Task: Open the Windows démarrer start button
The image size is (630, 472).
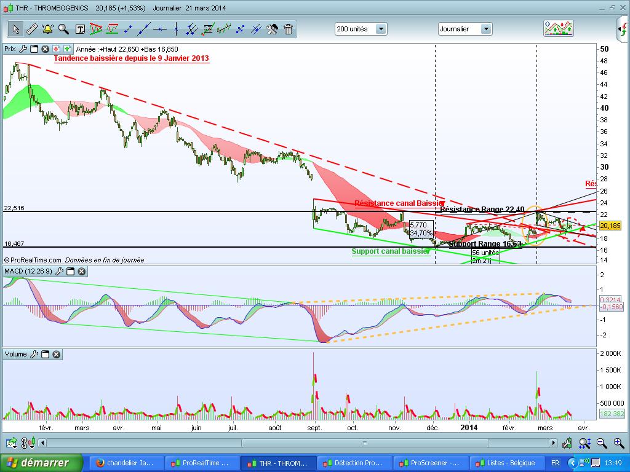Action: (x=41, y=463)
